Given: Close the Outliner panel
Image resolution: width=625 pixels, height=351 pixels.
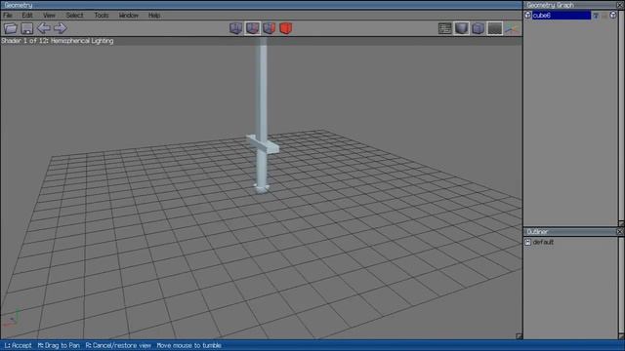Looking at the screenshot, I should coord(620,231).
